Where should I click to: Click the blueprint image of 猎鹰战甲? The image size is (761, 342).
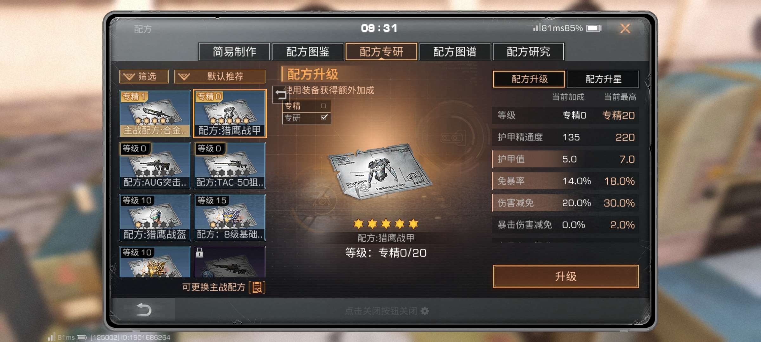point(380,171)
